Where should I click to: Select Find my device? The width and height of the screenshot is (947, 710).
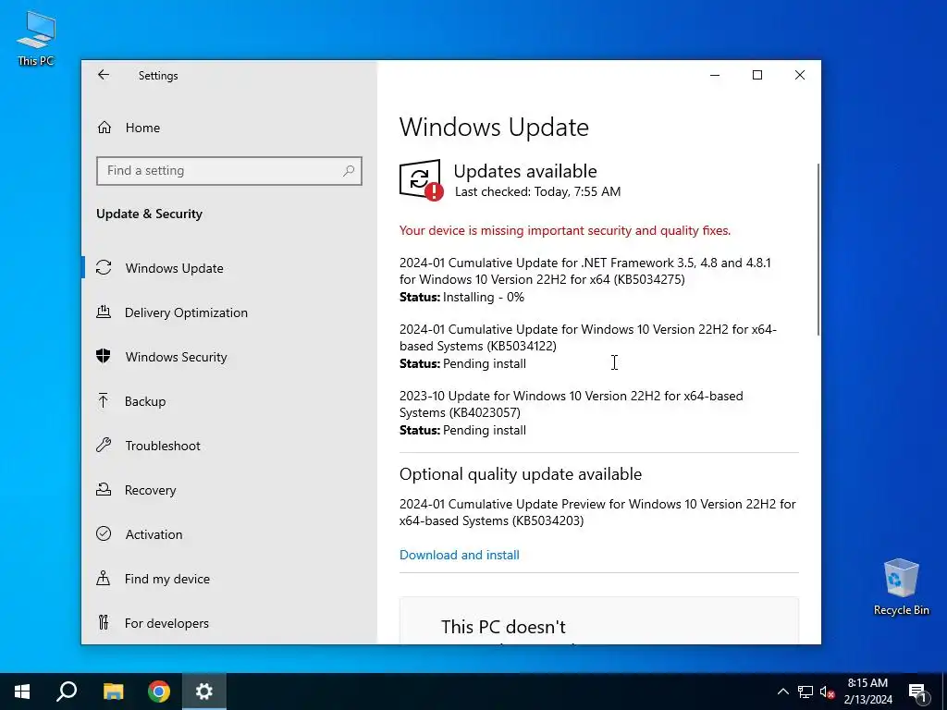coord(167,579)
